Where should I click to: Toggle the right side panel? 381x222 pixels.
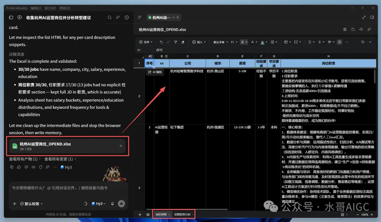(x=372, y=17)
